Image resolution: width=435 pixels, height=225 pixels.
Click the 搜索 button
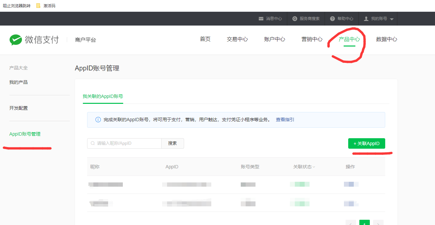pos(172,143)
